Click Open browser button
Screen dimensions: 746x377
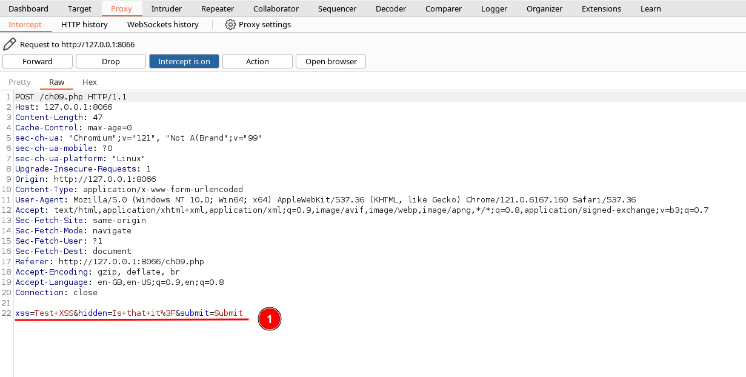pos(330,61)
